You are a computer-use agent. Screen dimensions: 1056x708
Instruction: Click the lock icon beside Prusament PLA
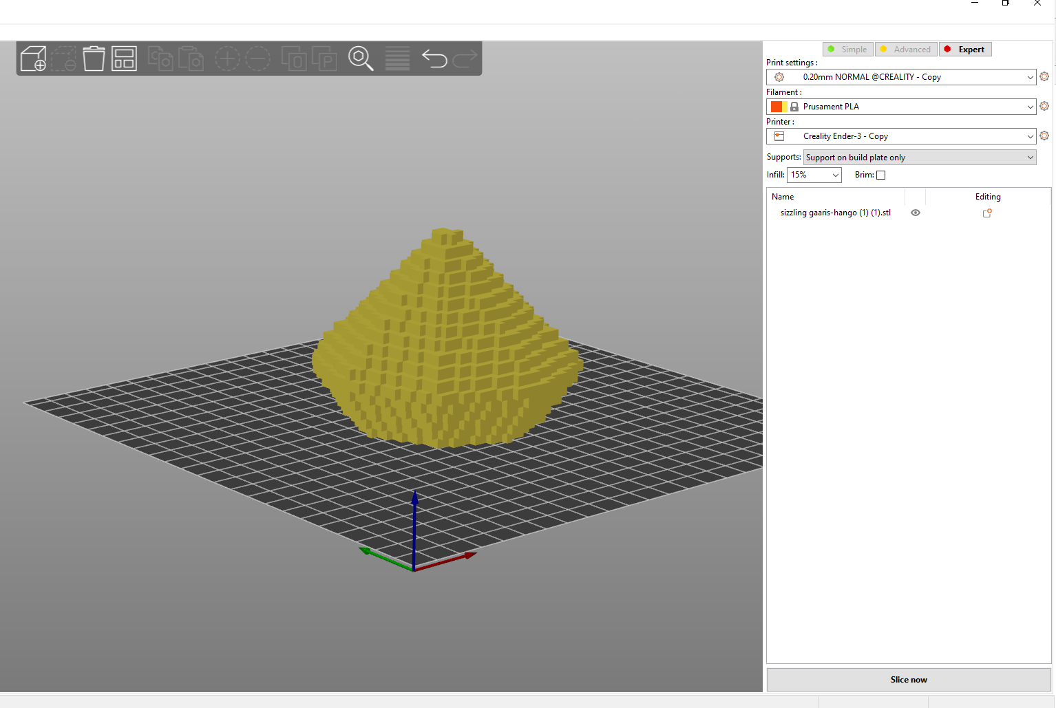(794, 107)
